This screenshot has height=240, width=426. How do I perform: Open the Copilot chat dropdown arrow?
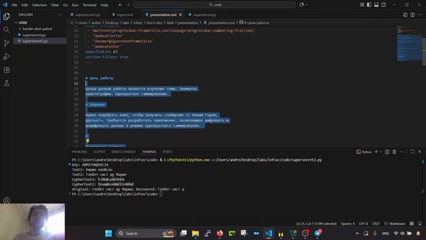tap(306, 5)
